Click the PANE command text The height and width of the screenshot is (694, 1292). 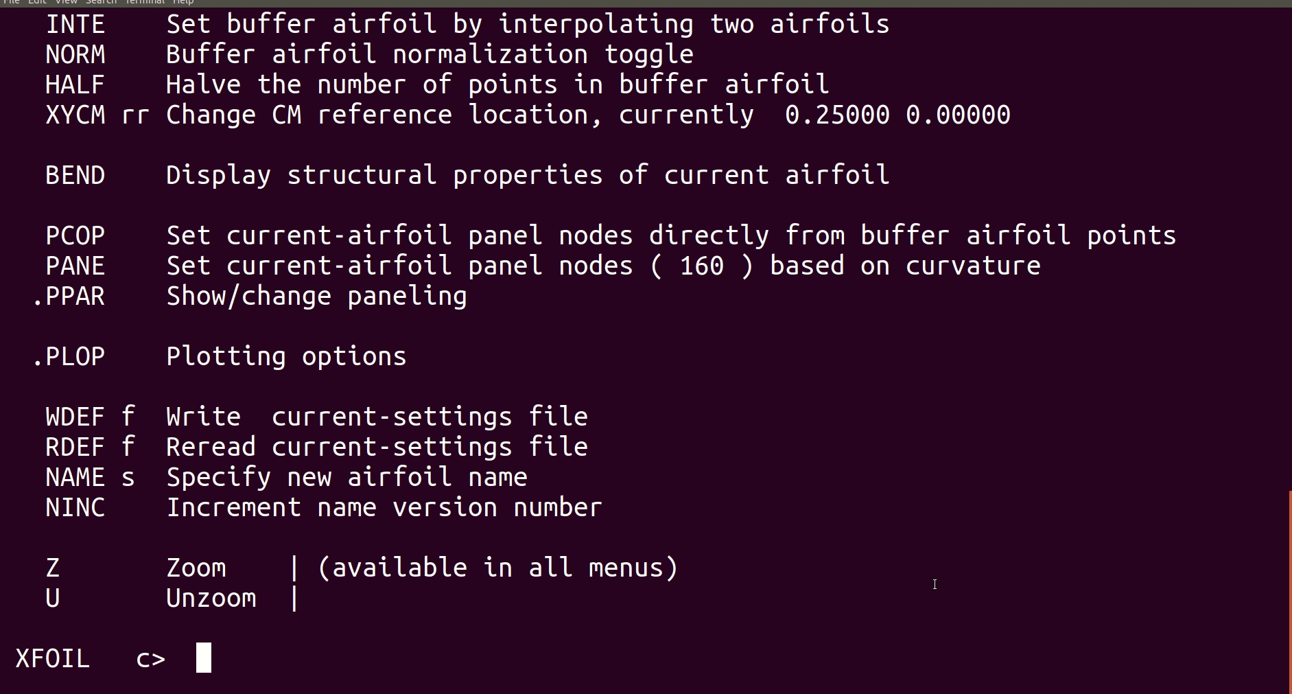(x=75, y=266)
